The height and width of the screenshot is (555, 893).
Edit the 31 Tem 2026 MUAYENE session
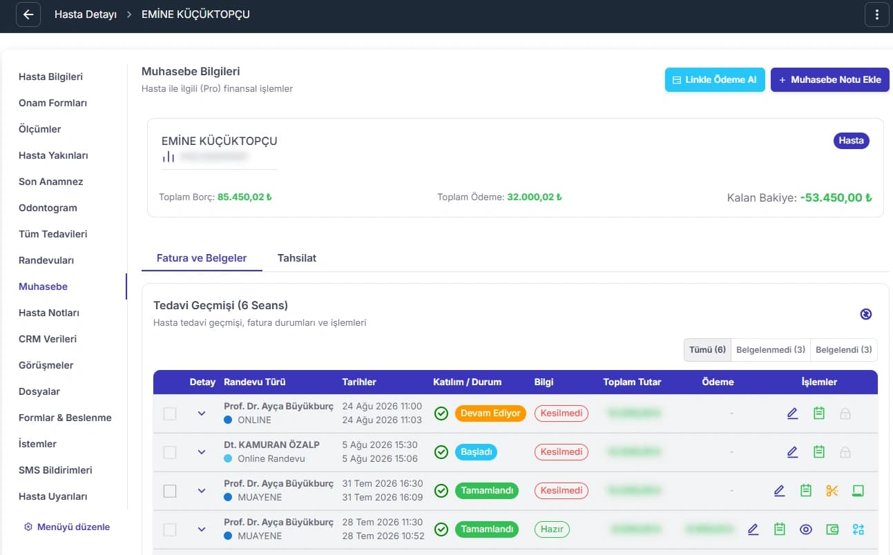click(x=779, y=491)
